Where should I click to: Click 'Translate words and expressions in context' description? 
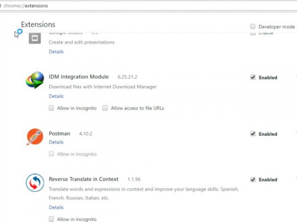[x=144, y=193]
